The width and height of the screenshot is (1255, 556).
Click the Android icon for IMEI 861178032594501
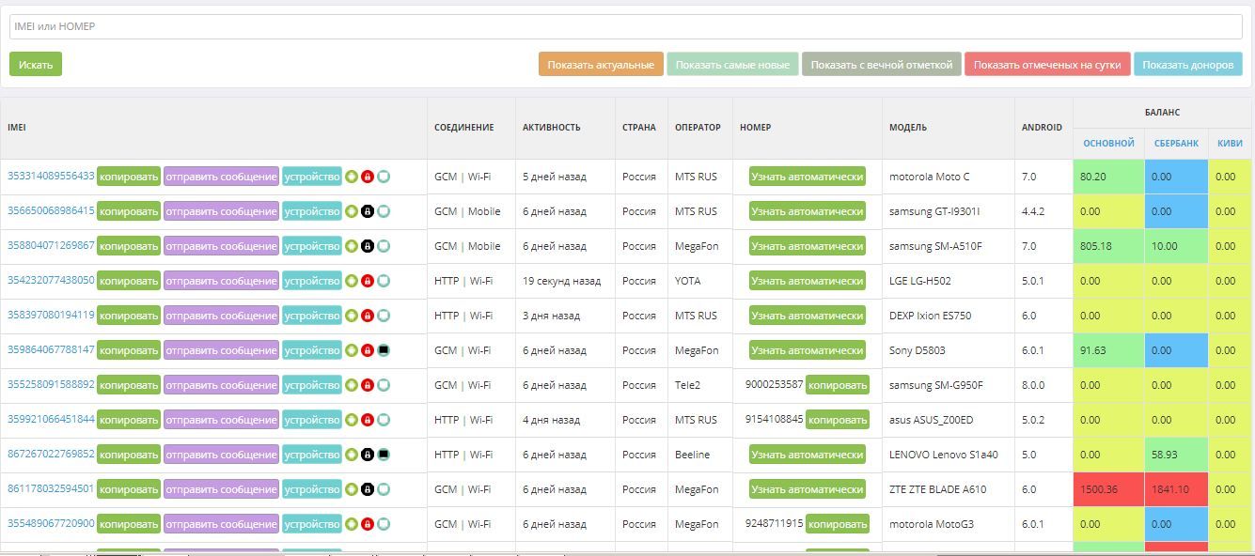(x=352, y=489)
